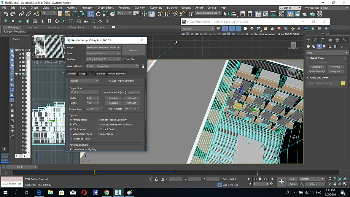Toggle Percent Snap icon
The image size is (350, 197).
pyautogui.click(x=175, y=14)
